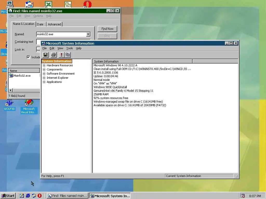The height and width of the screenshot is (199, 266).
Task: Click the Find window title bar icon
Action: (x=10, y=11)
